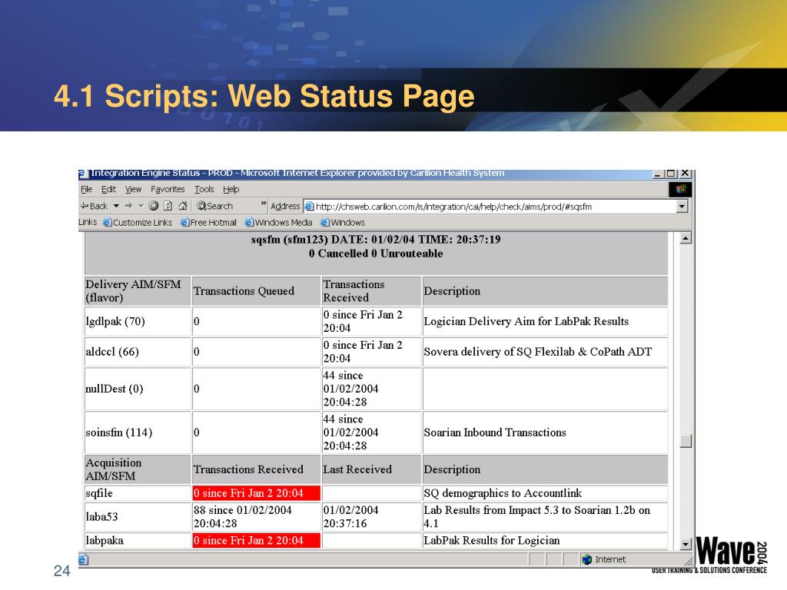Click the nullDest (0) cell

click(x=138, y=389)
